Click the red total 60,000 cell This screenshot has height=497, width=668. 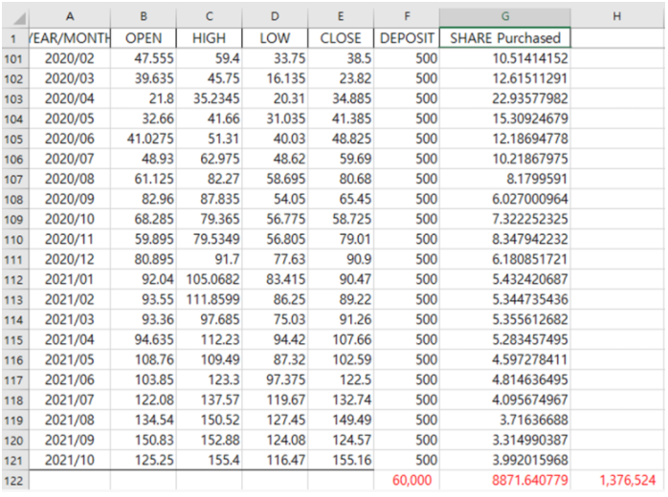[407, 481]
